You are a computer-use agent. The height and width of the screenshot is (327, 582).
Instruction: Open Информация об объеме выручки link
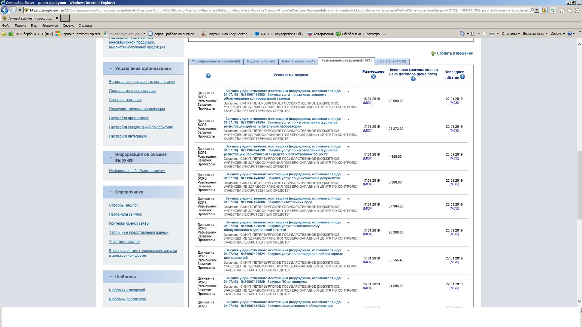137,171
